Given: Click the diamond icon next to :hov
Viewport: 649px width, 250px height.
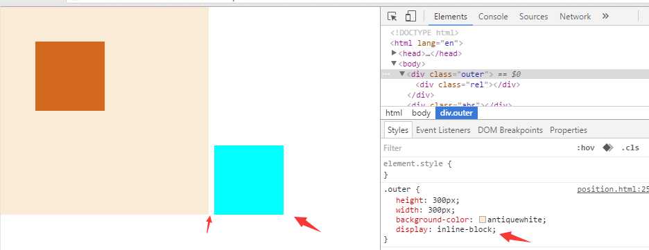Looking at the screenshot, I should tap(607, 148).
